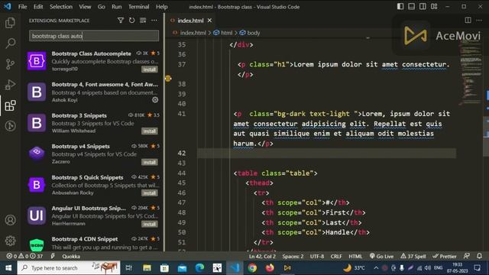Toggle primary side bar layout icon
The image size is (489, 275).
coord(400,7)
